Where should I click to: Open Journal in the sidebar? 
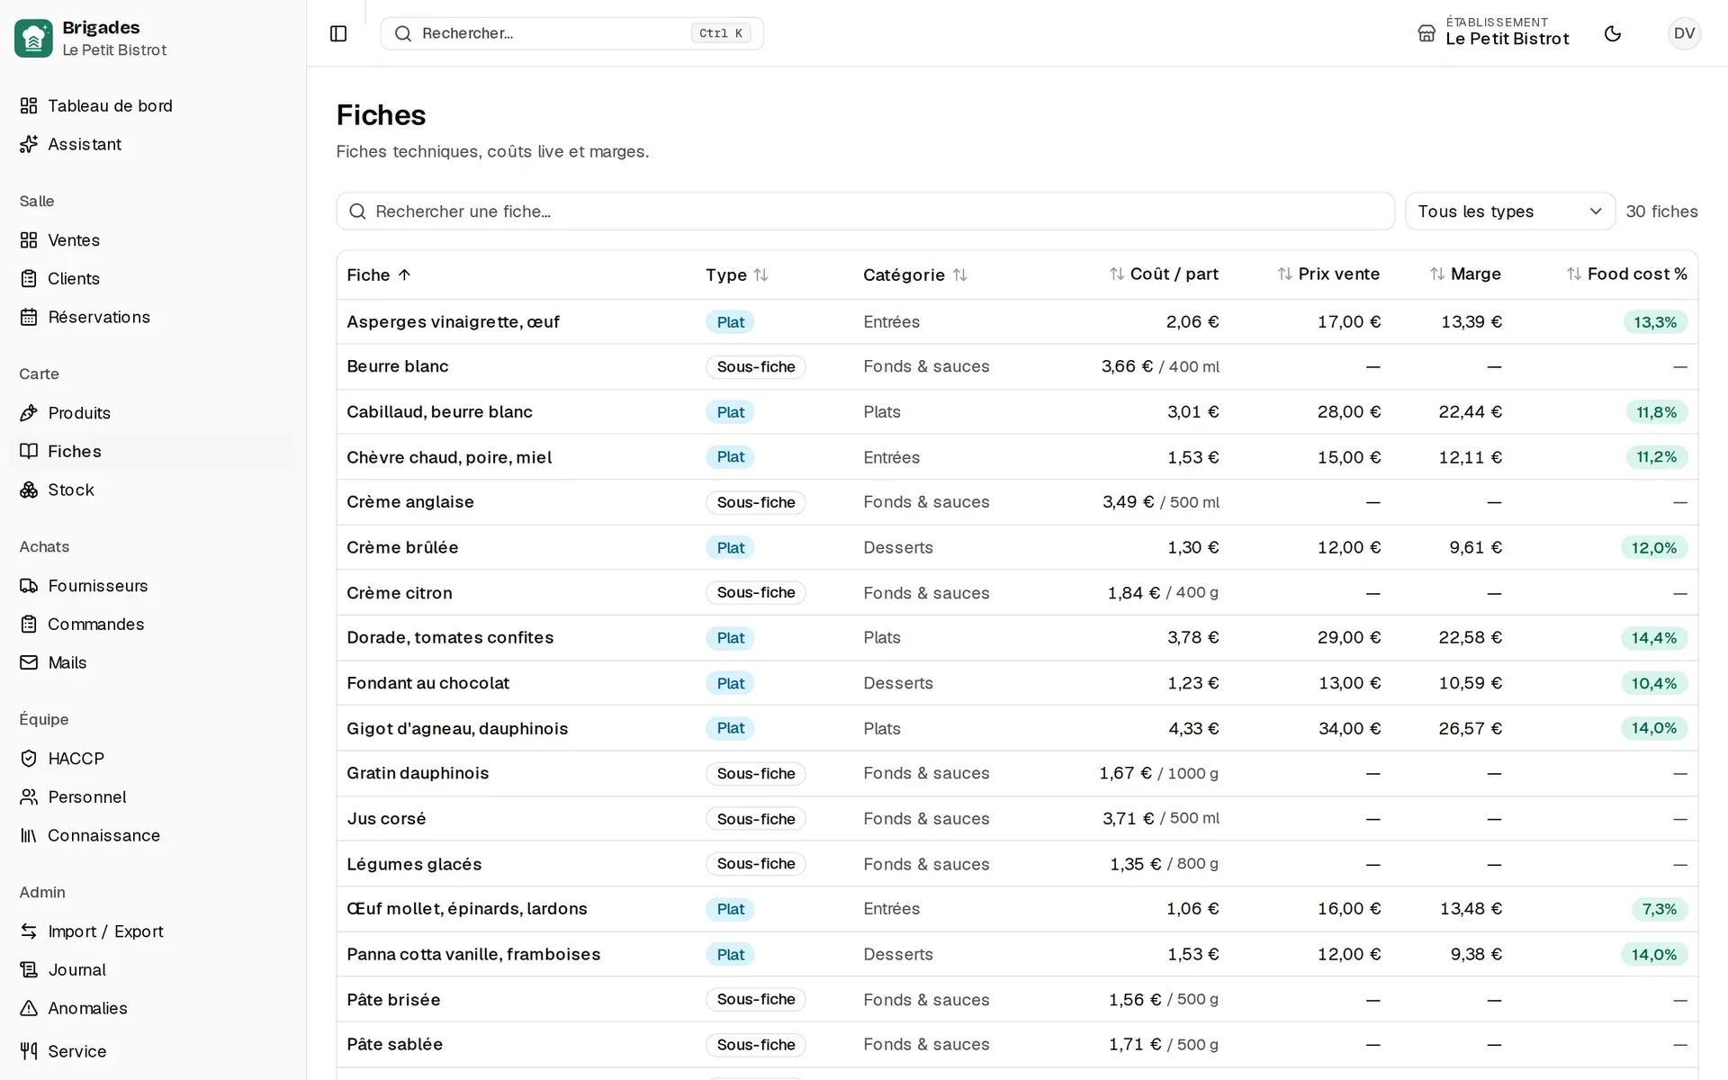[152, 970]
